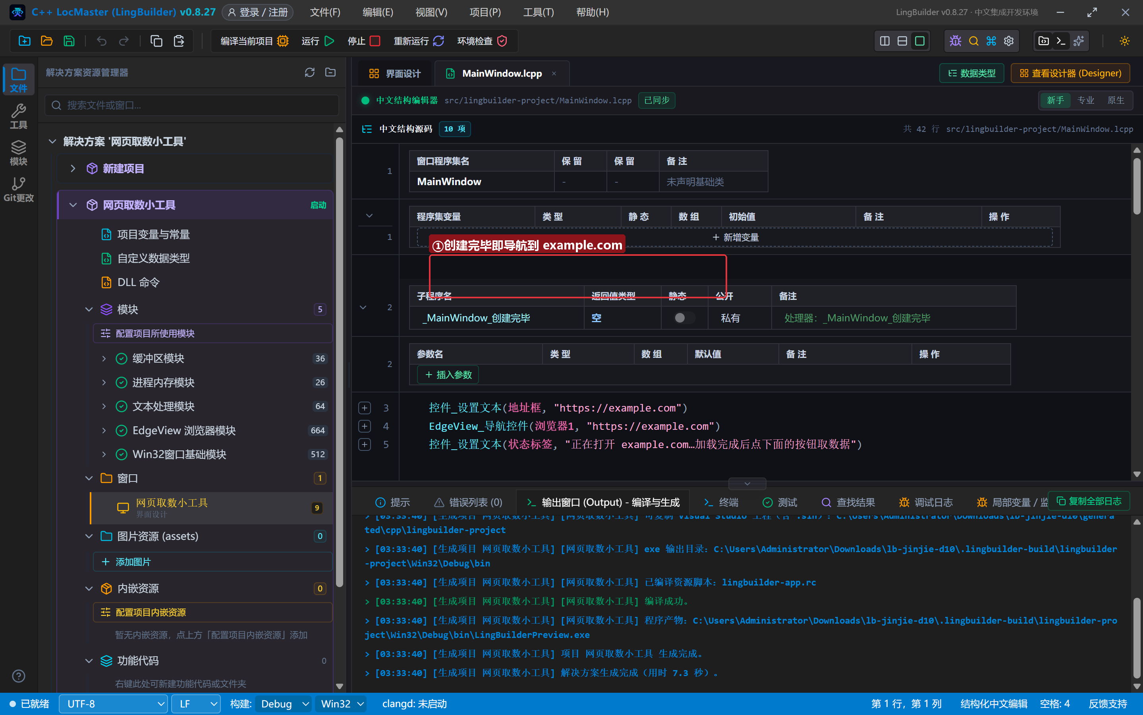Image resolution: width=1143 pixels, height=715 pixels.
Task: Open the UTF-8 encoding dropdown
Action: [114, 703]
